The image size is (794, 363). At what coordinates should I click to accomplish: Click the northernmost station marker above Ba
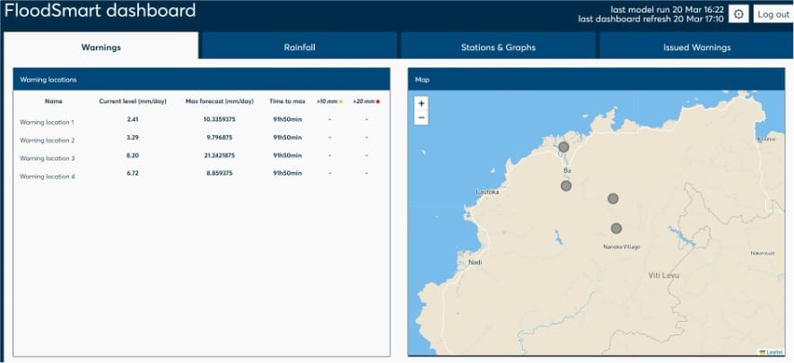point(563,147)
